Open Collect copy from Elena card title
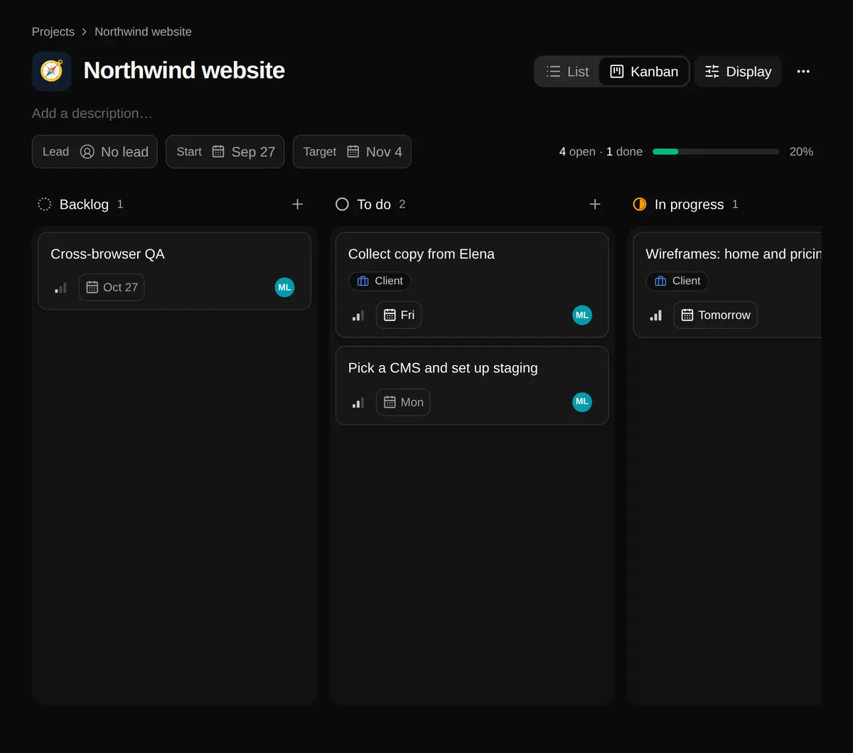Screen dimensions: 853x753 422,254
